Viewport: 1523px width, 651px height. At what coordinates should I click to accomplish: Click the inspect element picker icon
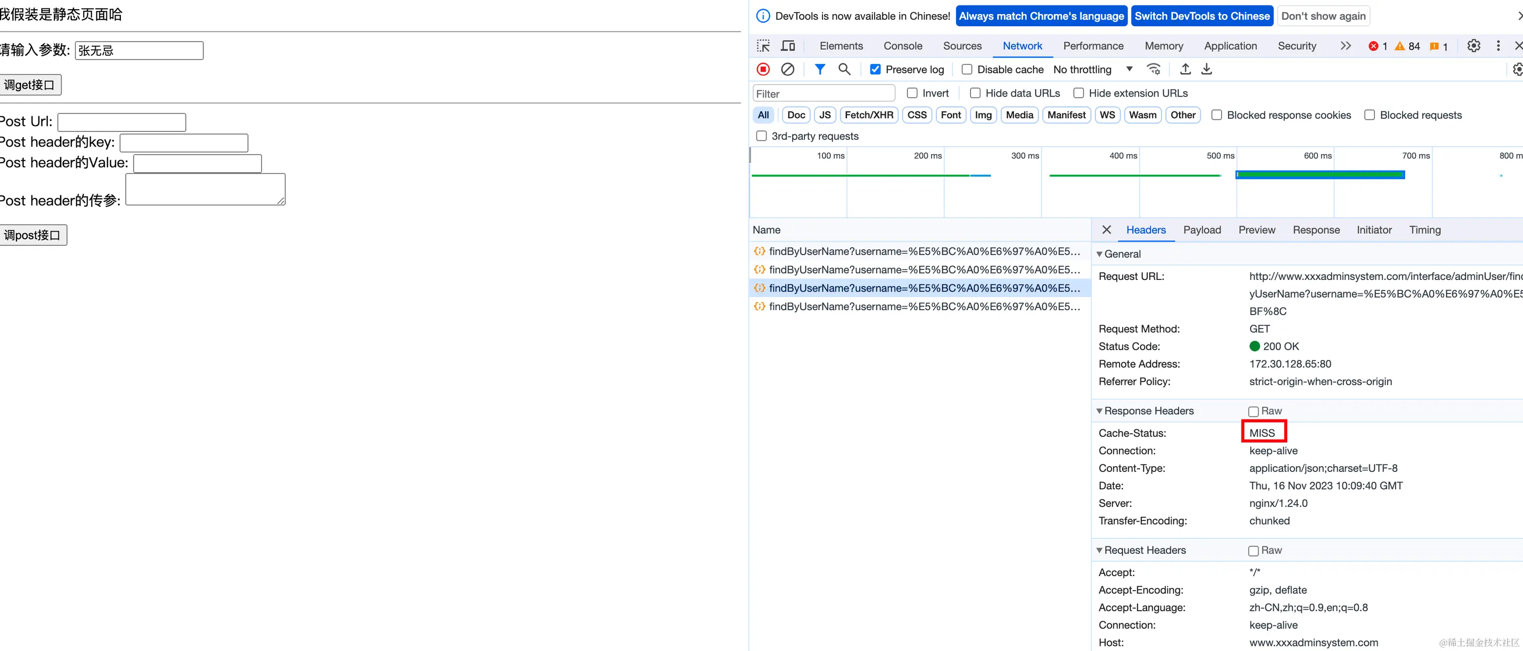click(x=764, y=46)
